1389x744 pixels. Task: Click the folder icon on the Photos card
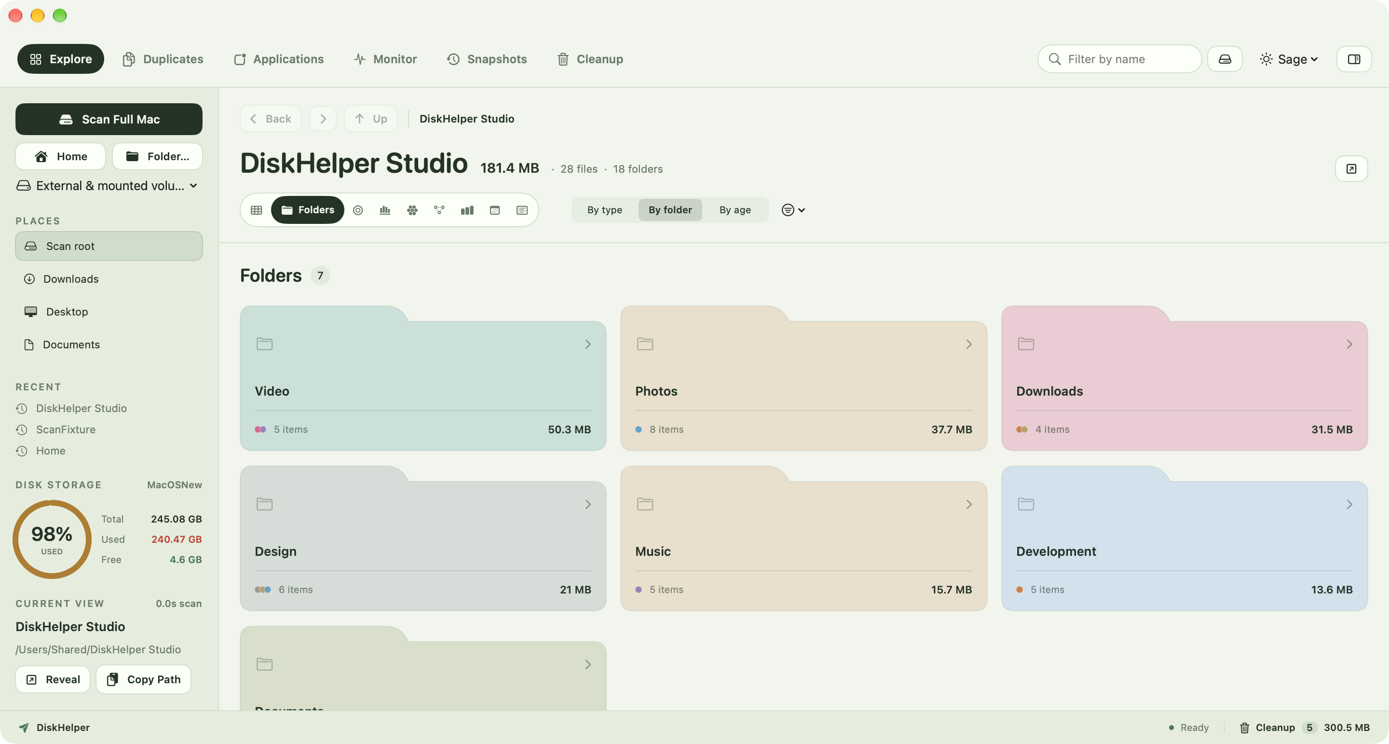pyautogui.click(x=645, y=344)
